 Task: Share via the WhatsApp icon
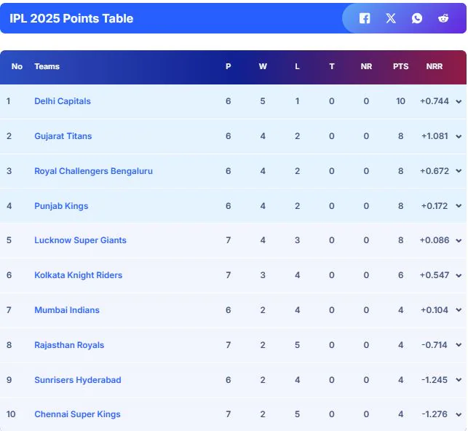click(x=417, y=18)
